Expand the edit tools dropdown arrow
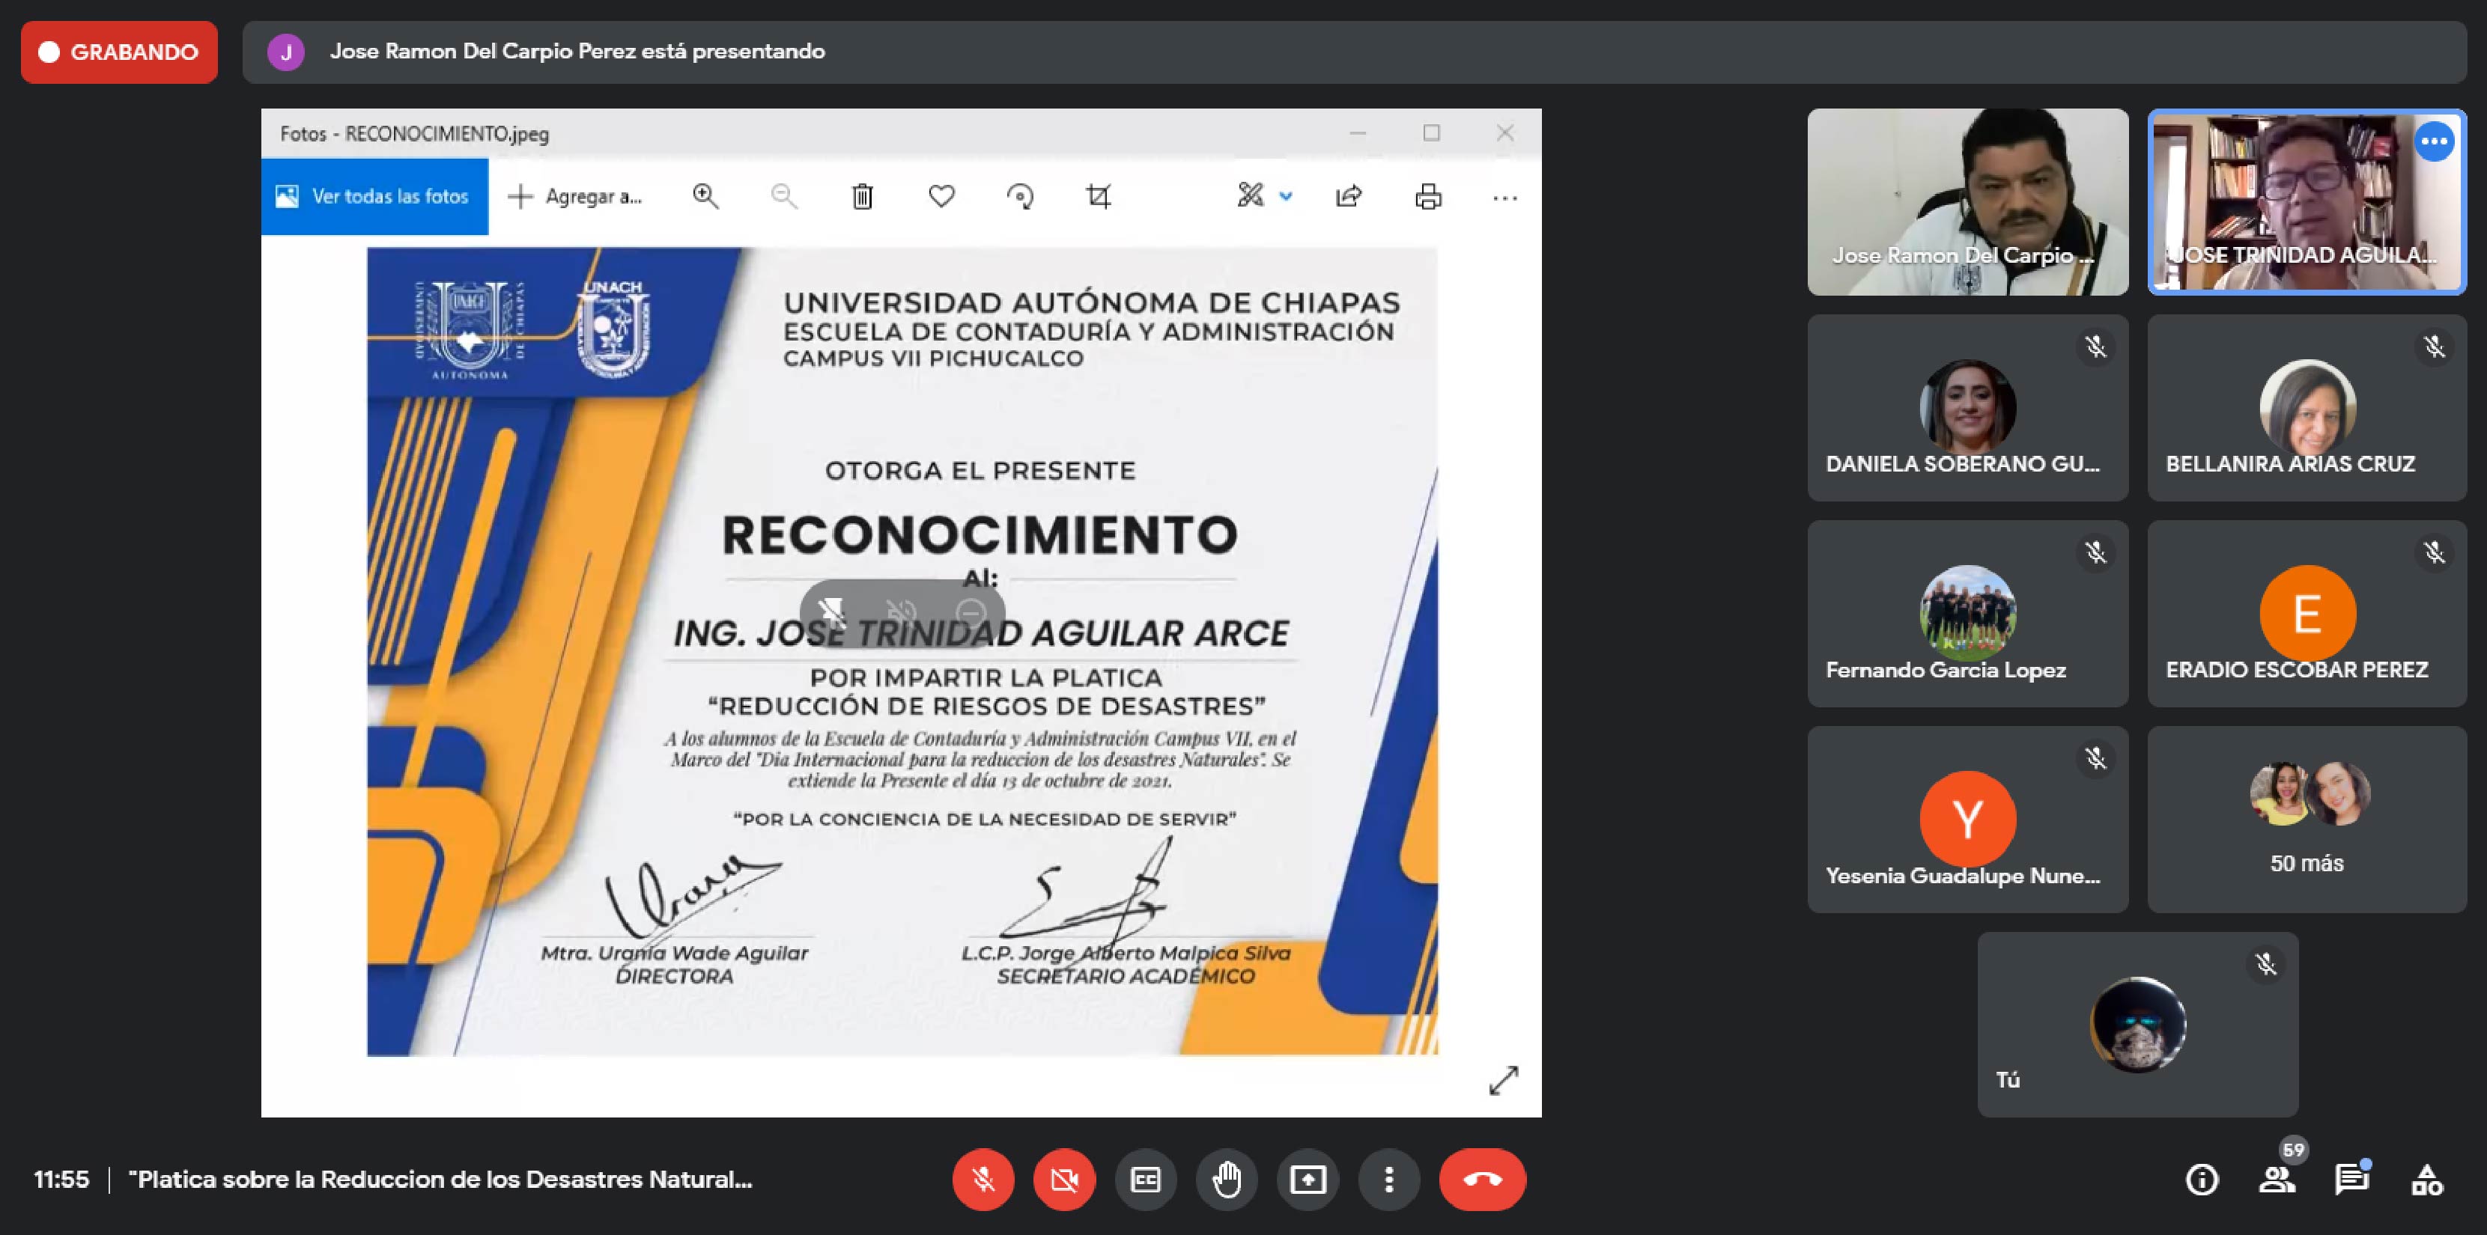This screenshot has height=1235, width=2487. click(x=1286, y=197)
